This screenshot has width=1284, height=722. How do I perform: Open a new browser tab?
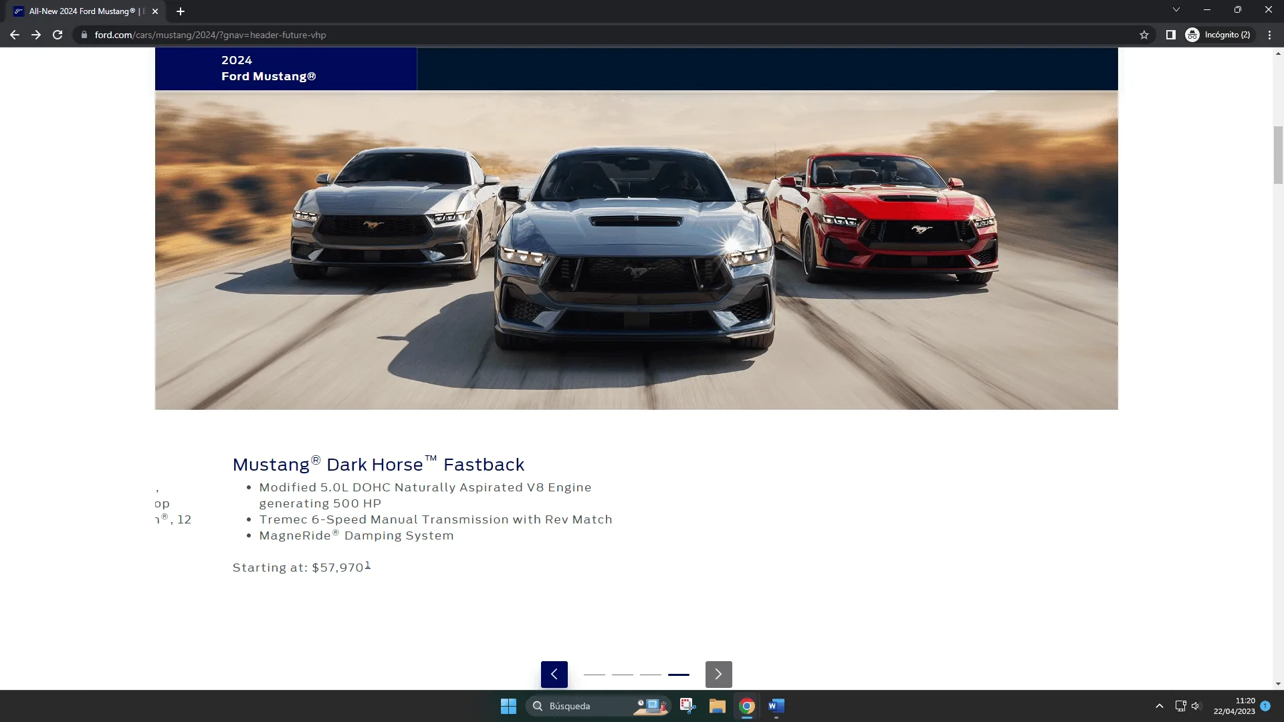[181, 11]
